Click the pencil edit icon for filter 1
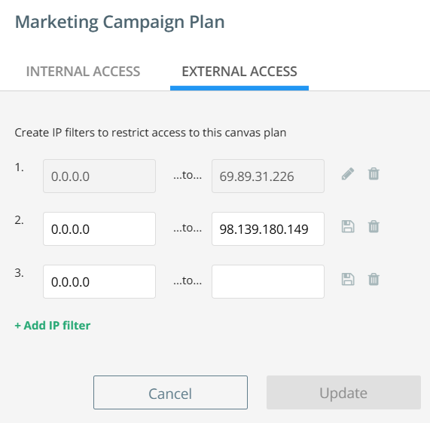The height and width of the screenshot is (423, 430). point(348,173)
